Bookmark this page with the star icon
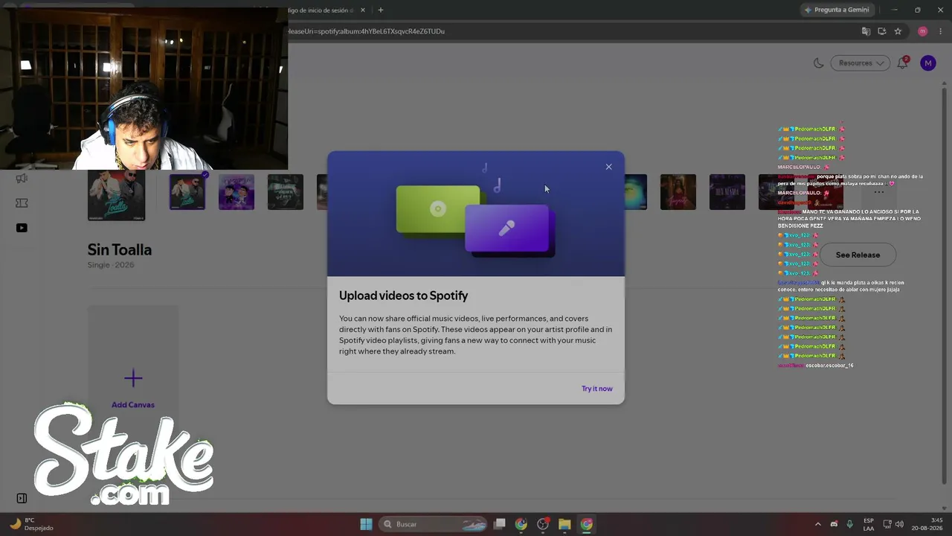 point(898,31)
